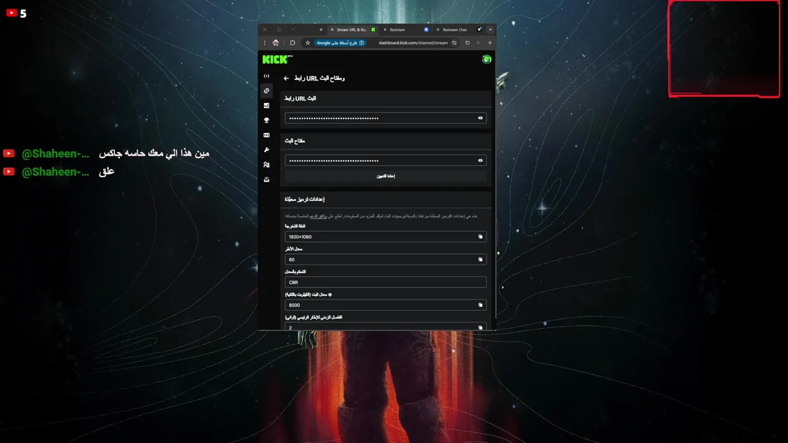Open the bottom tray sidebar icon

coord(267,180)
